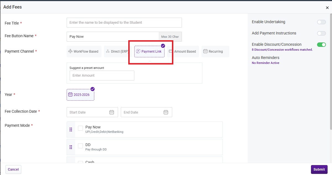Click the Pay Now drag handle icon

pos(71,130)
